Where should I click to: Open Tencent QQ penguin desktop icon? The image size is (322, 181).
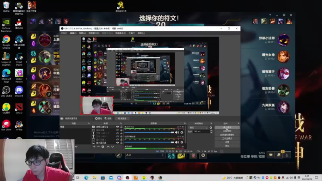click(19, 25)
